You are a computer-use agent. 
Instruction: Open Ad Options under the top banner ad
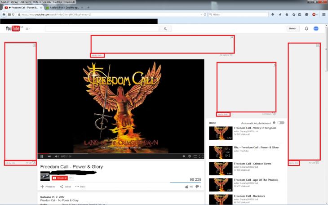226,55
